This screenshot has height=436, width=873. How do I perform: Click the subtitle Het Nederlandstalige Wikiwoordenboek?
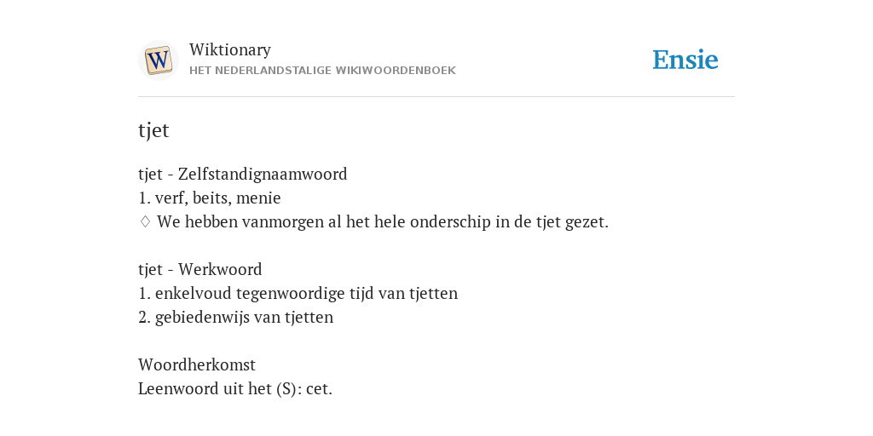point(322,71)
